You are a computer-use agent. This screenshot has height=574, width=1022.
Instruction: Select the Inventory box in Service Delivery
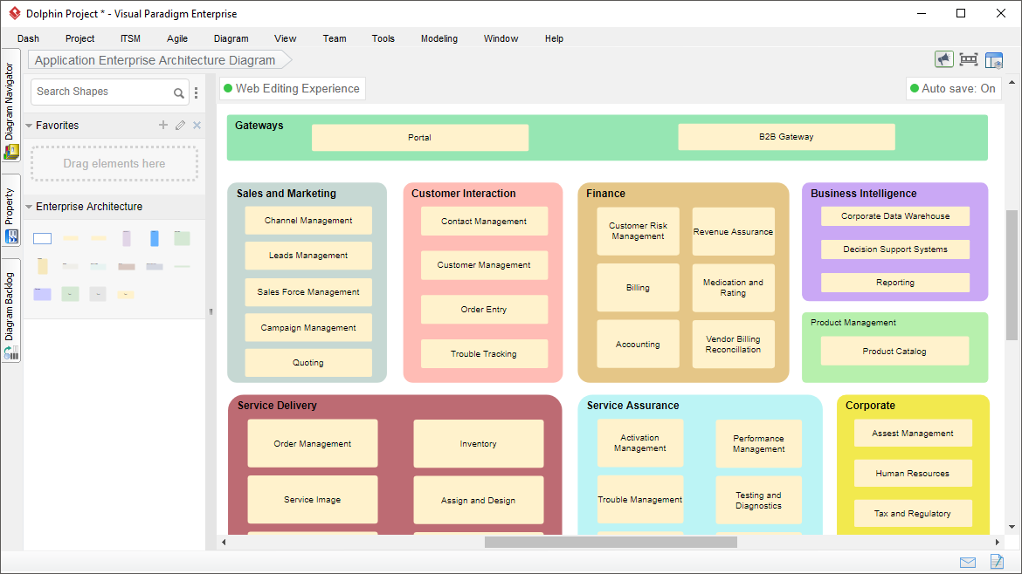coord(479,444)
